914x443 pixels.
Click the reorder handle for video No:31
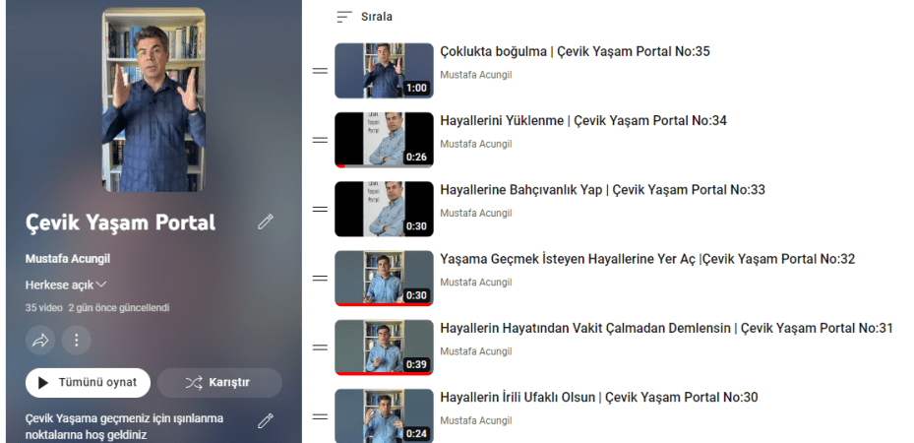[319, 348]
